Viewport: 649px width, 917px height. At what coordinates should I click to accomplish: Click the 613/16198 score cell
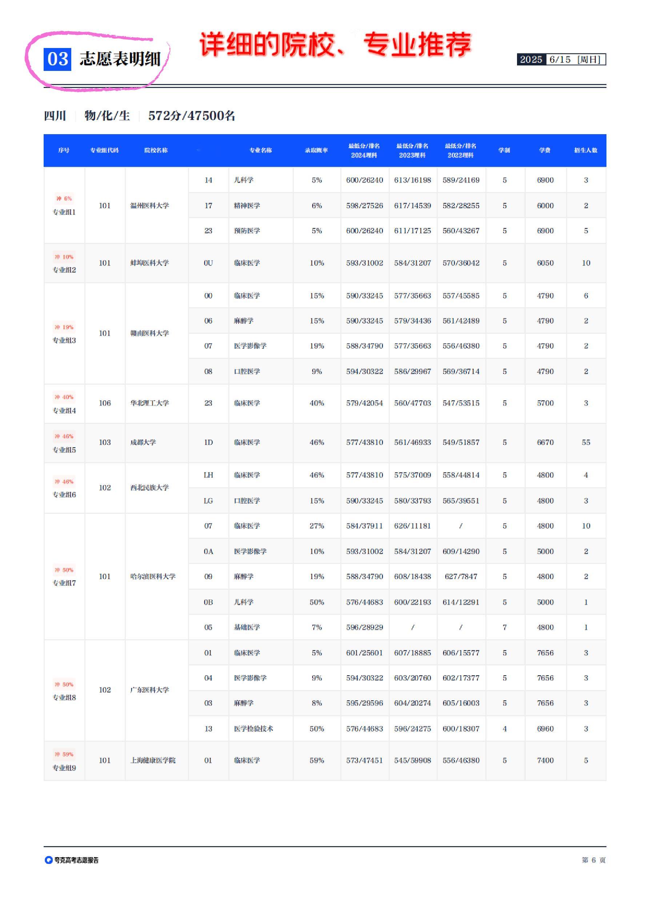coord(412,180)
